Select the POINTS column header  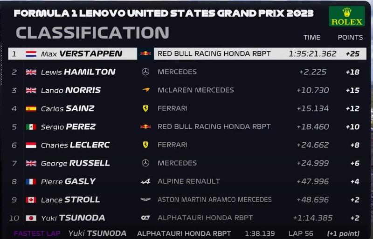tap(351, 37)
